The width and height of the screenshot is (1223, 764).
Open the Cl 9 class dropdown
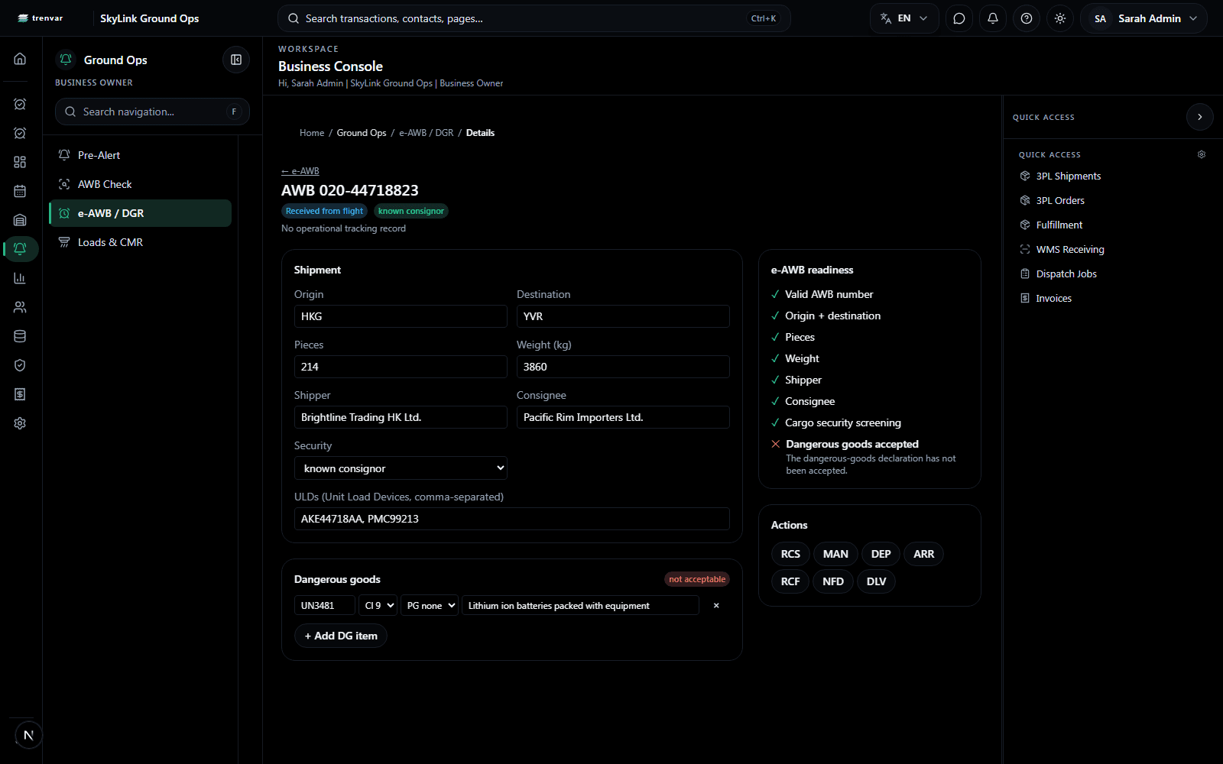click(378, 605)
